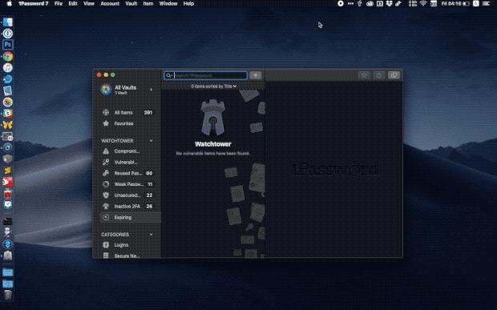
Task: Collapse the Categories section
Action: click(151, 235)
